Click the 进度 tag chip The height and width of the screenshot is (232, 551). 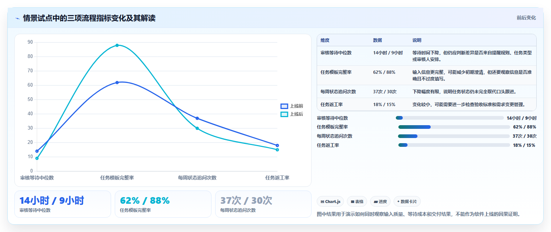pyautogui.click(x=380, y=202)
